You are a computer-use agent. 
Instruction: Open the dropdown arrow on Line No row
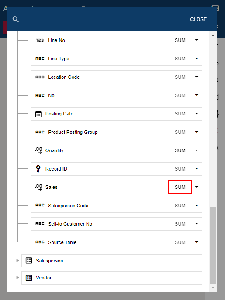click(197, 40)
